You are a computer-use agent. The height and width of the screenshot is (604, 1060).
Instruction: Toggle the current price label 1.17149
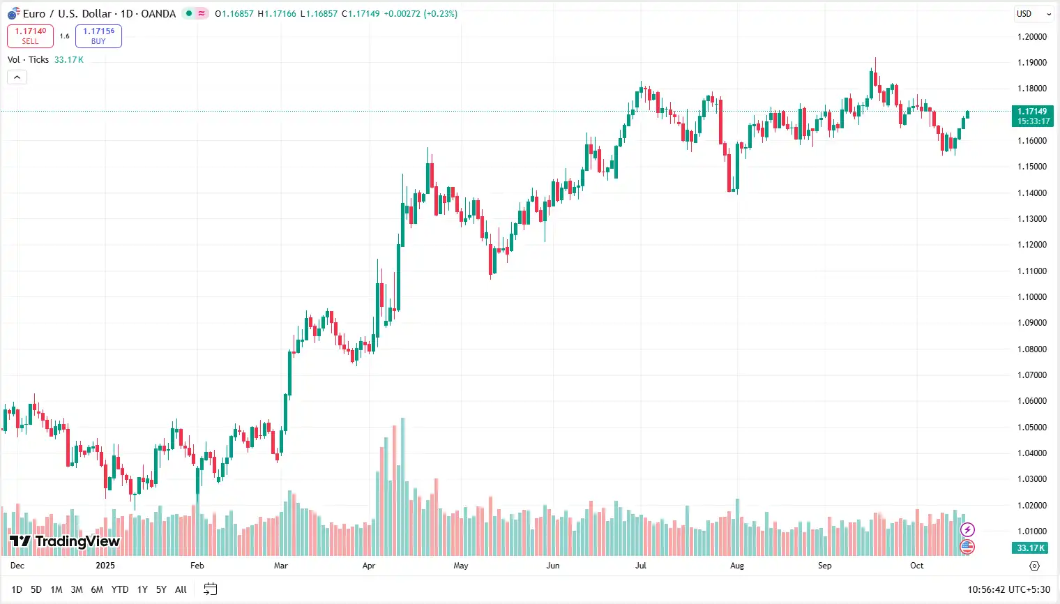click(1032, 112)
